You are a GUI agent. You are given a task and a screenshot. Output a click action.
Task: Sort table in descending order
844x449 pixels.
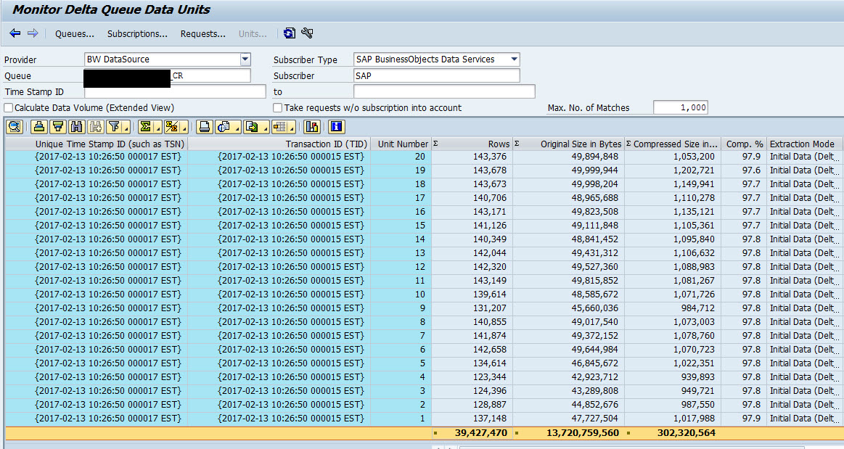point(58,127)
